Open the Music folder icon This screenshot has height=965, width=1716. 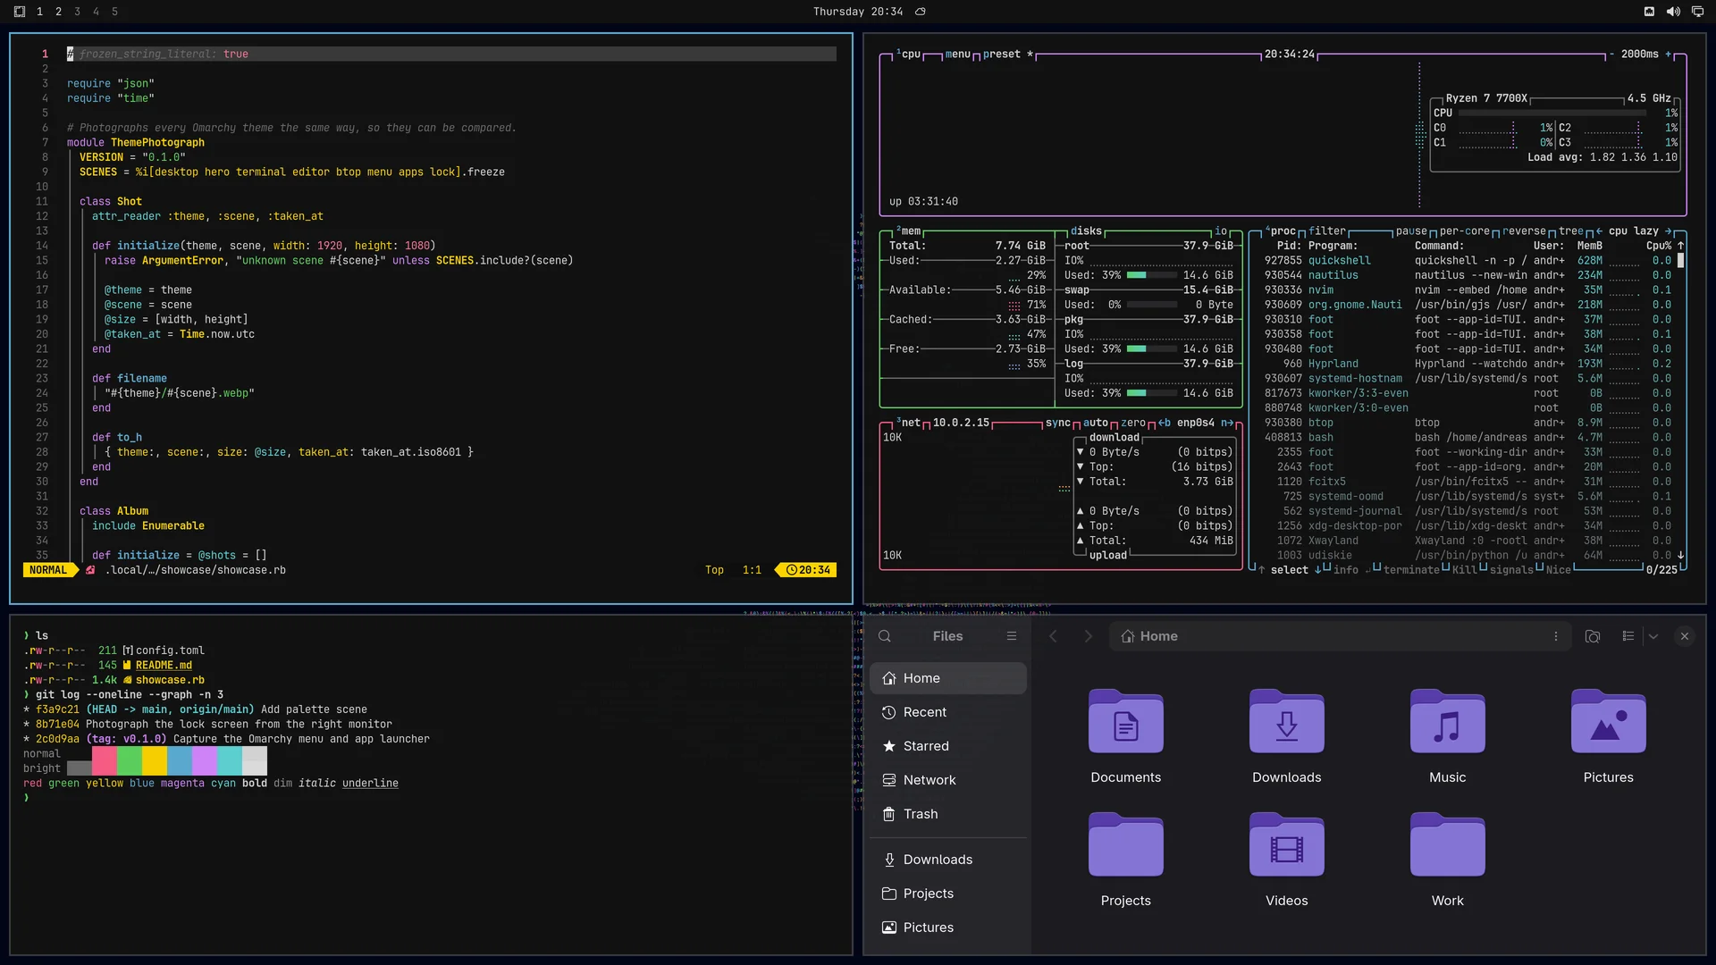click(x=1448, y=722)
